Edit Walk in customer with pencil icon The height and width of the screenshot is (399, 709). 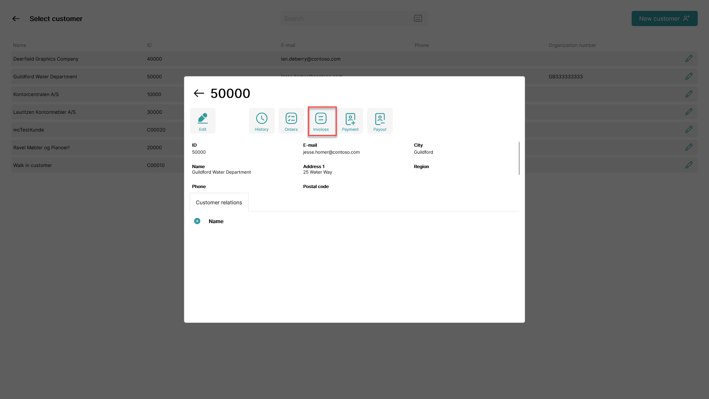tap(689, 165)
